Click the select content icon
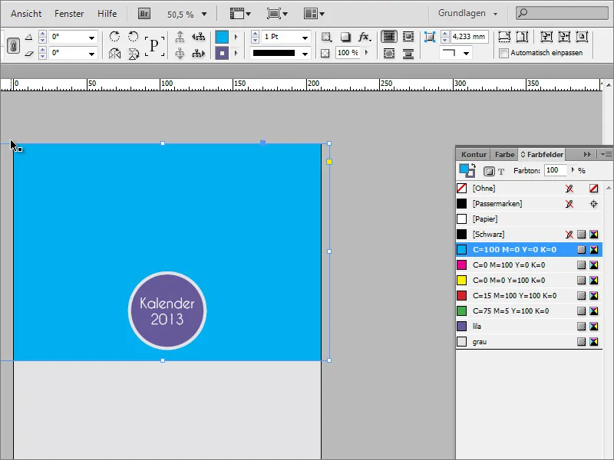This screenshot has width=614, height=460. tap(180, 53)
